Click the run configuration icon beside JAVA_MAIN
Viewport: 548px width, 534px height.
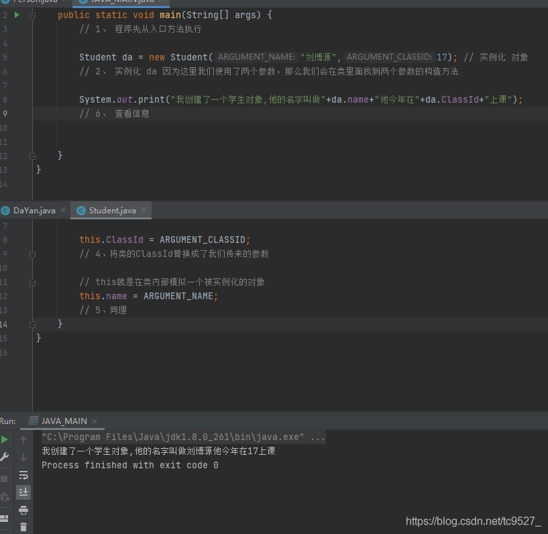point(33,421)
